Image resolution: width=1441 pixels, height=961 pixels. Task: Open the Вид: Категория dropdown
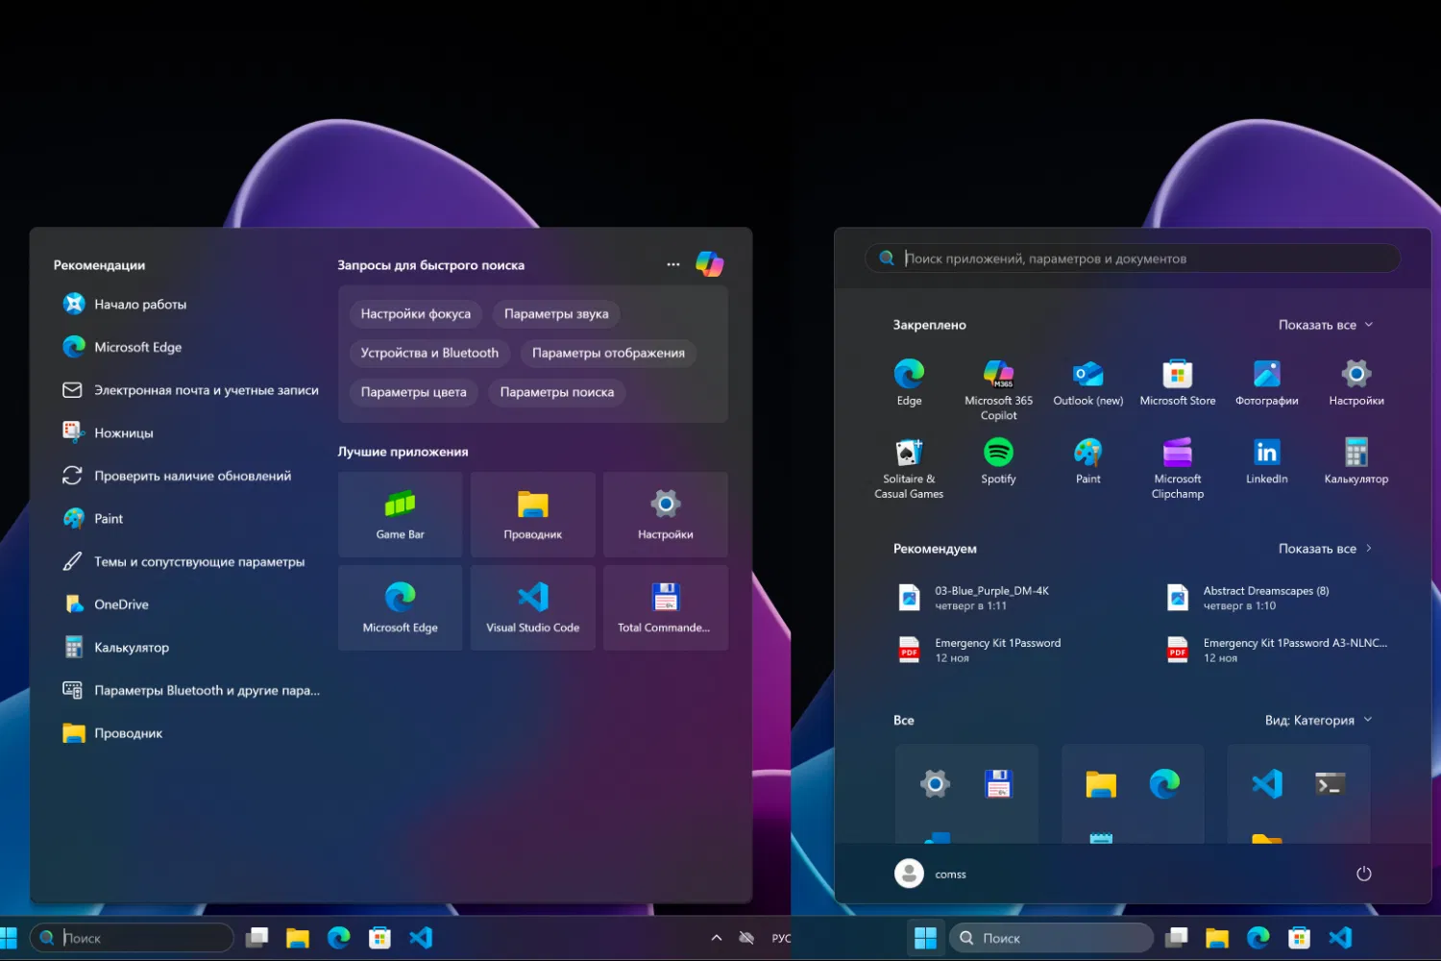click(1318, 720)
